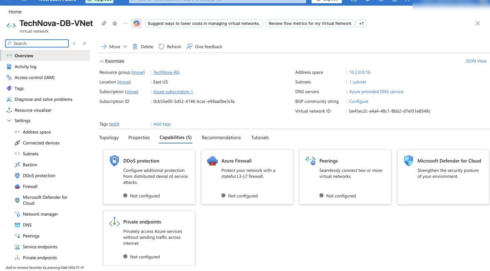490x271 pixels.
Task: Click the Network manager icon
Action: (17, 214)
